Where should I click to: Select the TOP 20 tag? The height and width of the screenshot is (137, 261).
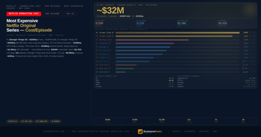point(70,14)
